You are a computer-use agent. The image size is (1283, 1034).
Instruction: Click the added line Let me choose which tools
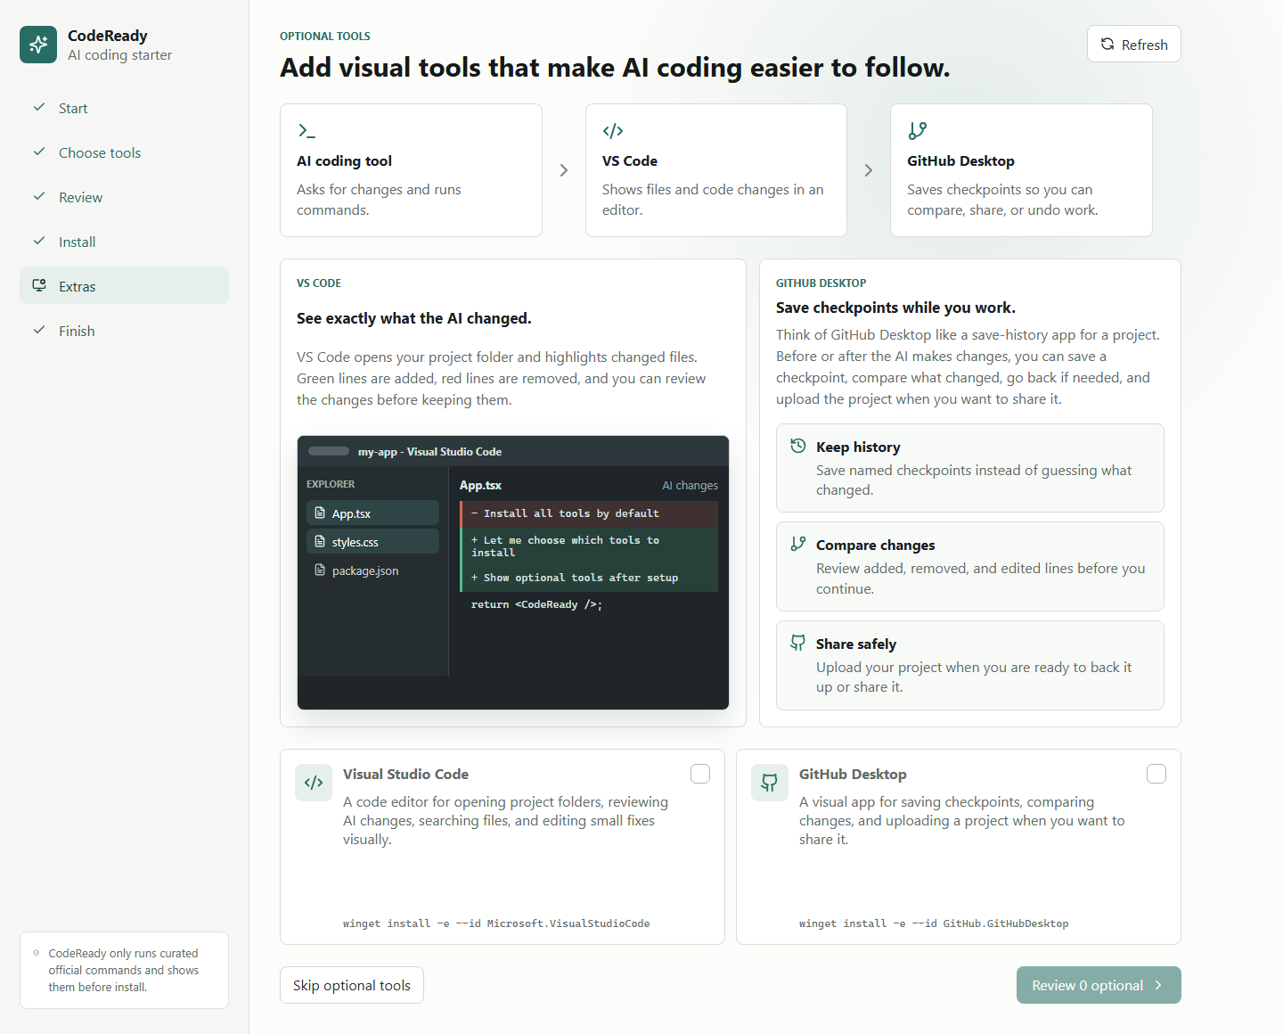(x=589, y=546)
